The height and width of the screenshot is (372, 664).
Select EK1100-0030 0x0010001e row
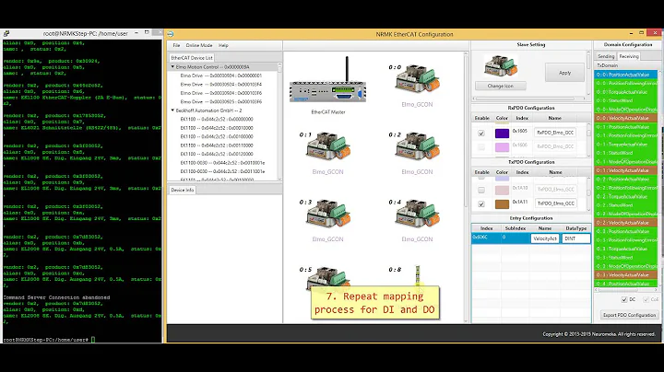click(223, 163)
